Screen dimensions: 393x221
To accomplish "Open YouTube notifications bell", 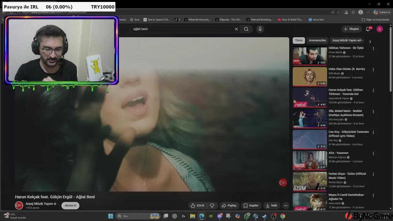I will click(368, 29).
